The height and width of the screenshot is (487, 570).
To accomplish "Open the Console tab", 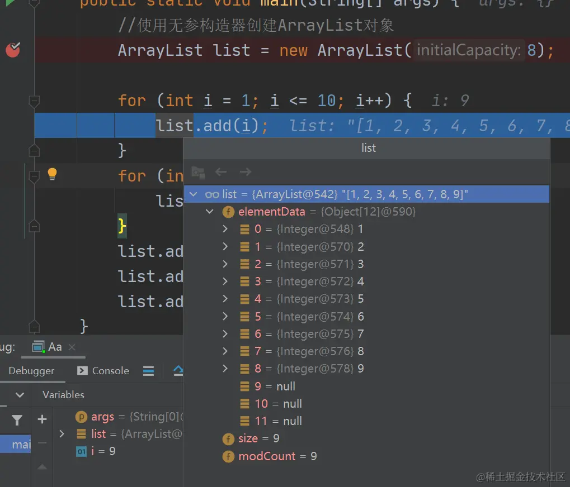I will [x=103, y=370].
